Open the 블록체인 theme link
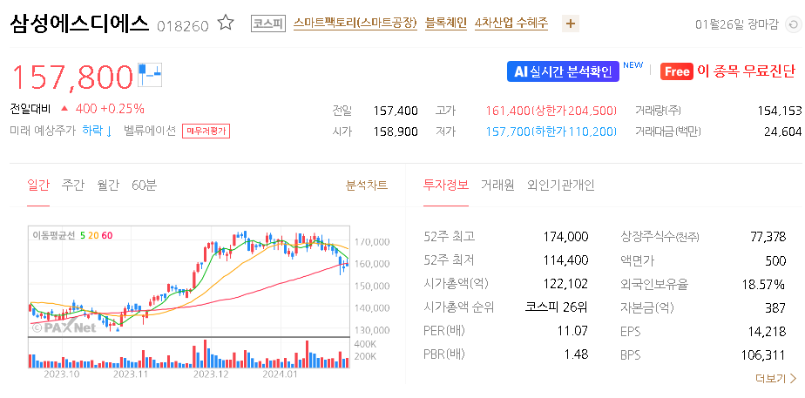The height and width of the screenshot is (398, 805). (446, 24)
